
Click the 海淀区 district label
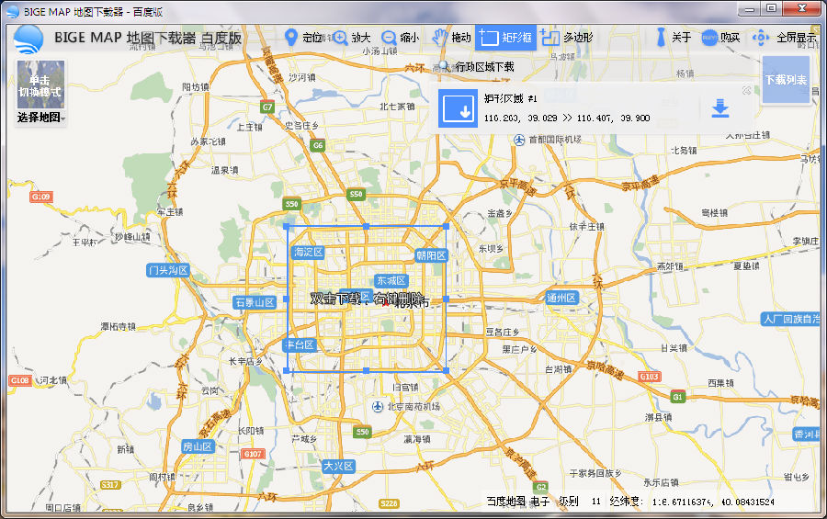tap(309, 252)
